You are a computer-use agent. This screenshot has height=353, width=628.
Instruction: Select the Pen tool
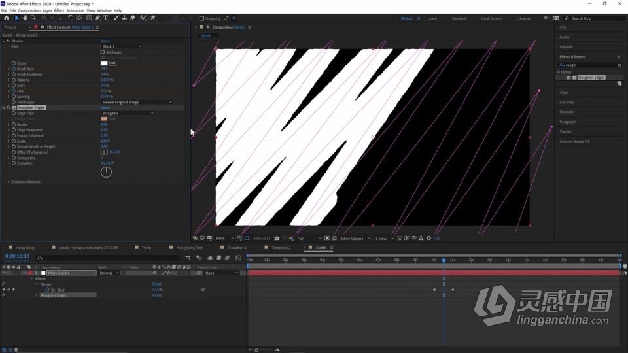pyautogui.click(x=97, y=18)
